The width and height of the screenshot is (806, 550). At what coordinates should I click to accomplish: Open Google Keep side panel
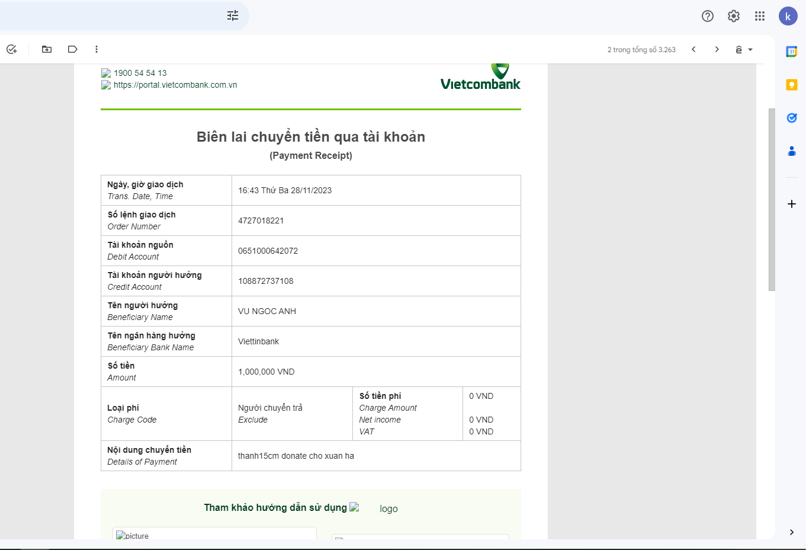click(x=791, y=85)
